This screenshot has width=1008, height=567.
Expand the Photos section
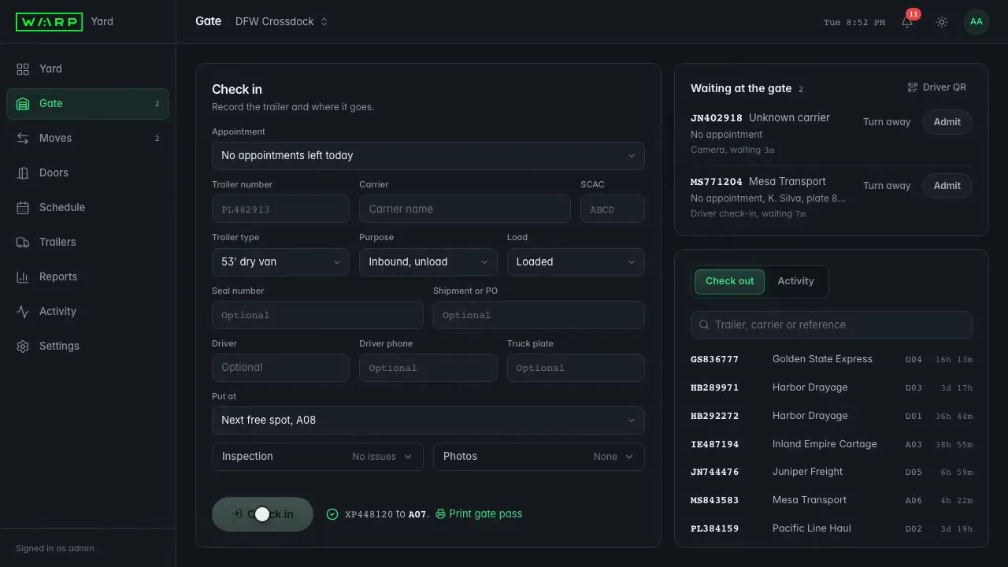[x=539, y=457]
